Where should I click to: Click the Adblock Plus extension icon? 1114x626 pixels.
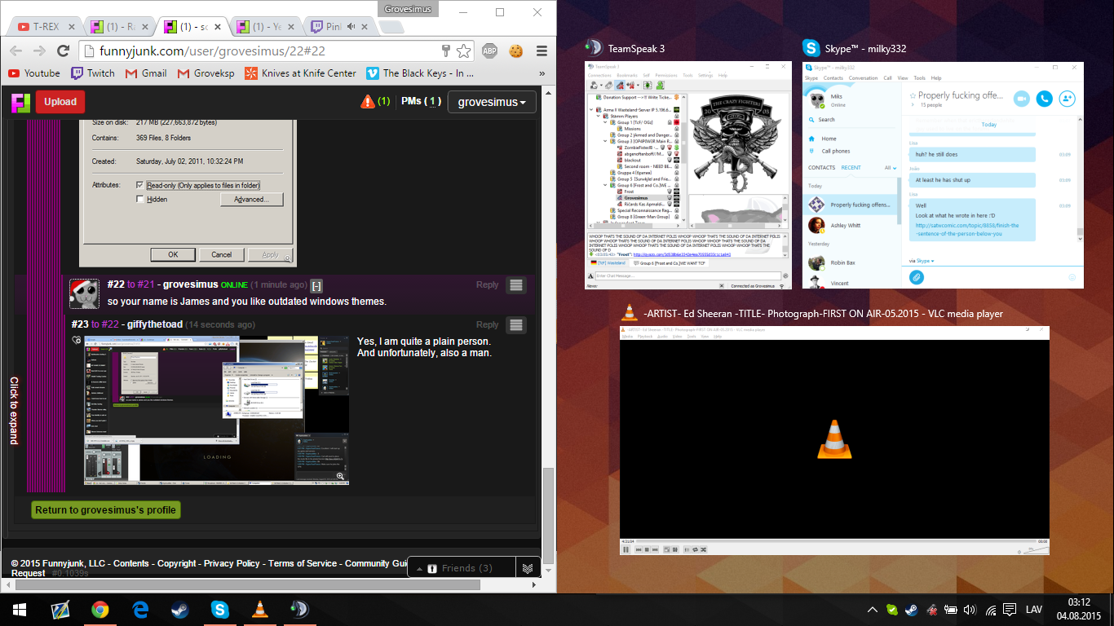click(x=489, y=51)
